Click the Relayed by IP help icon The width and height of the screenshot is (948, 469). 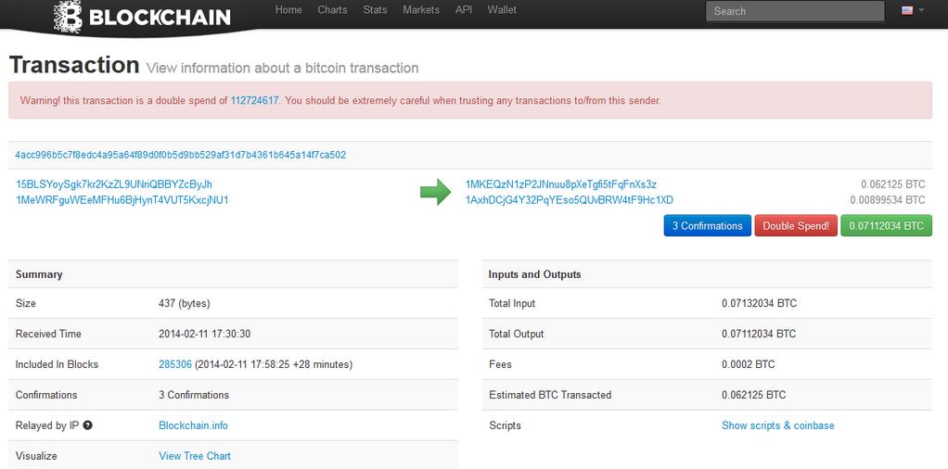[88, 425]
